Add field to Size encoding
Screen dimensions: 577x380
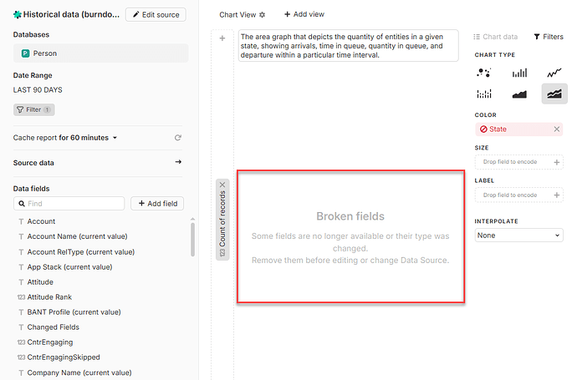click(x=557, y=162)
